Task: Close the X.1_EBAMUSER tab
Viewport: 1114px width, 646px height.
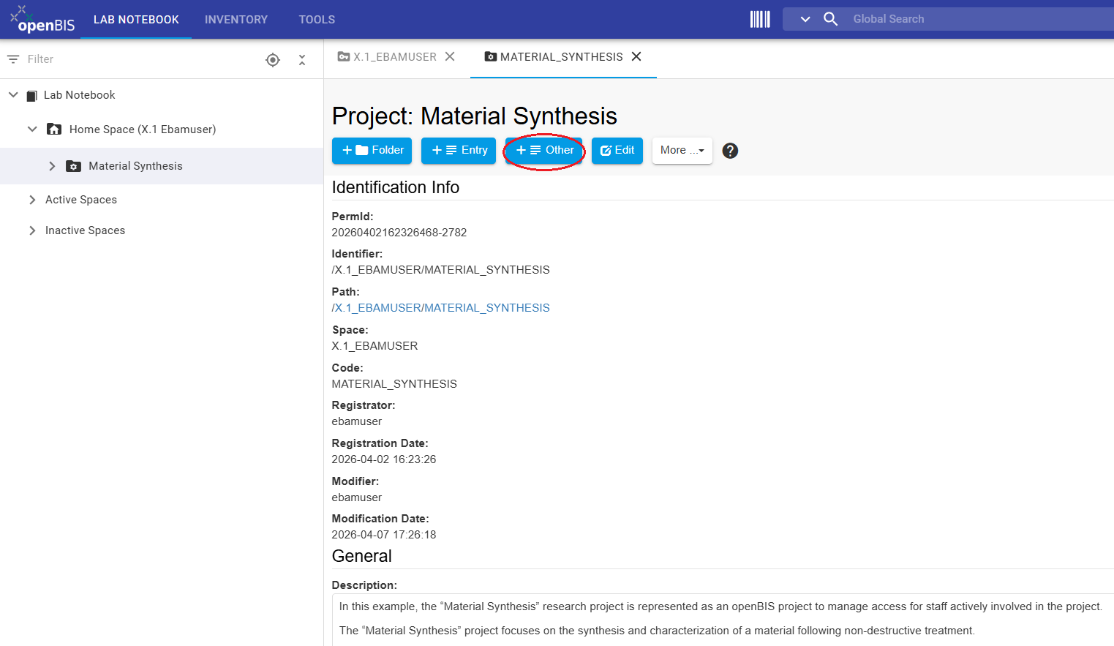Action: click(451, 56)
